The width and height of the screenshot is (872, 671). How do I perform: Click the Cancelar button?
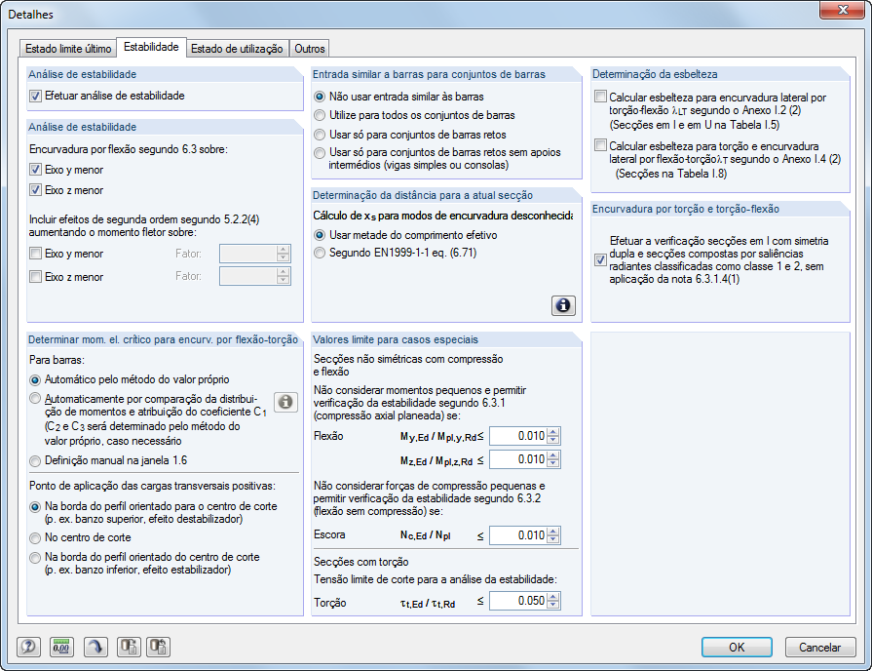819,647
